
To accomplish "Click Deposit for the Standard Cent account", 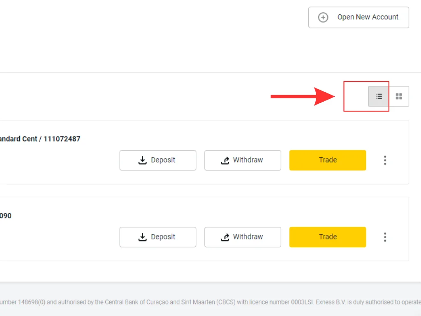I will pyautogui.click(x=158, y=160).
